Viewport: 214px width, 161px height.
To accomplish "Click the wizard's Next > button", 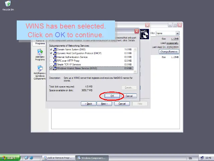I will point(104,104).
